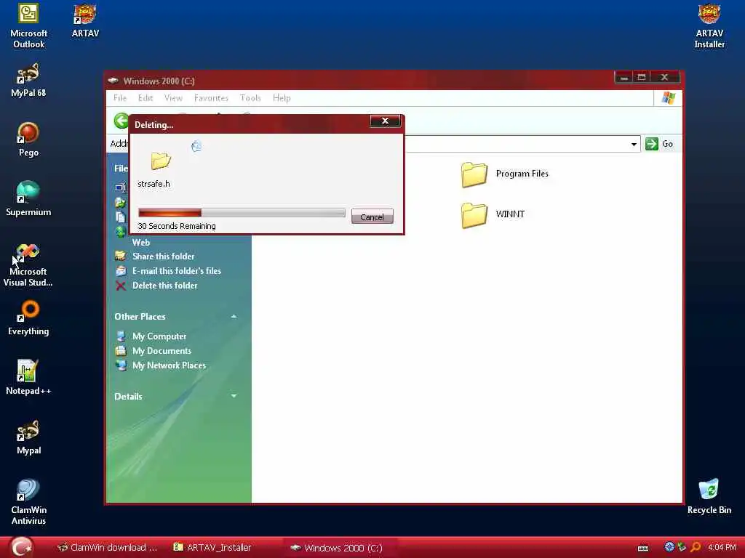745x558 pixels.
Task: Click the folder icon in Deleting dialog
Action: click(x=161, y=161)
